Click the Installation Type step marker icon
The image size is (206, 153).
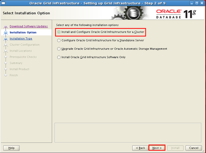[x=6, y=39]
